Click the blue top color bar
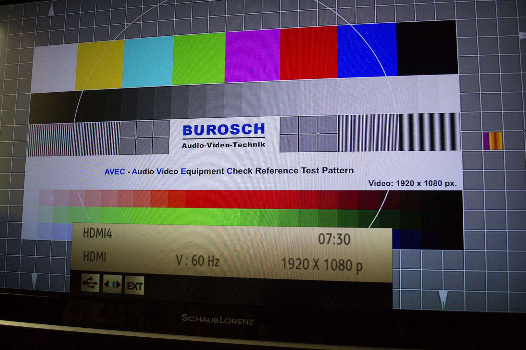The width and height of the screenshot is (526, 350). 367,50
